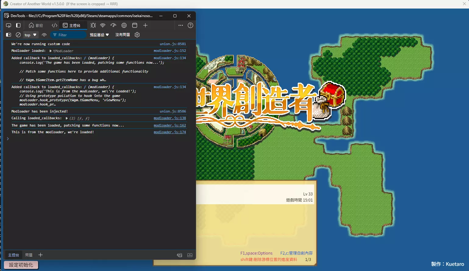
Task: Open source link modloader.js:138
Action: point(170,118)
